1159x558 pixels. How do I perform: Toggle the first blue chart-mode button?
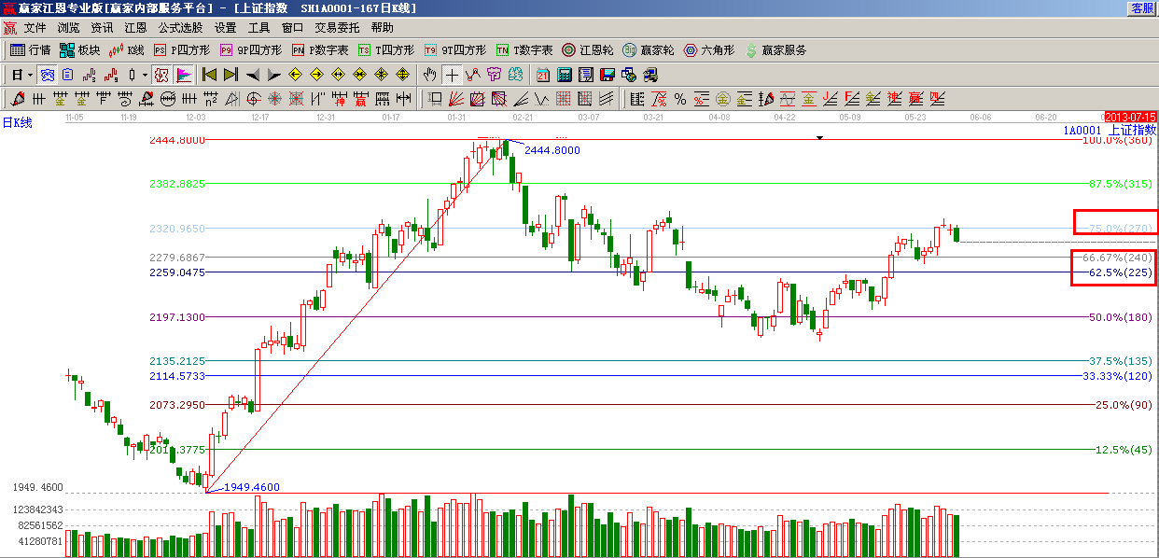pos(46,75)
